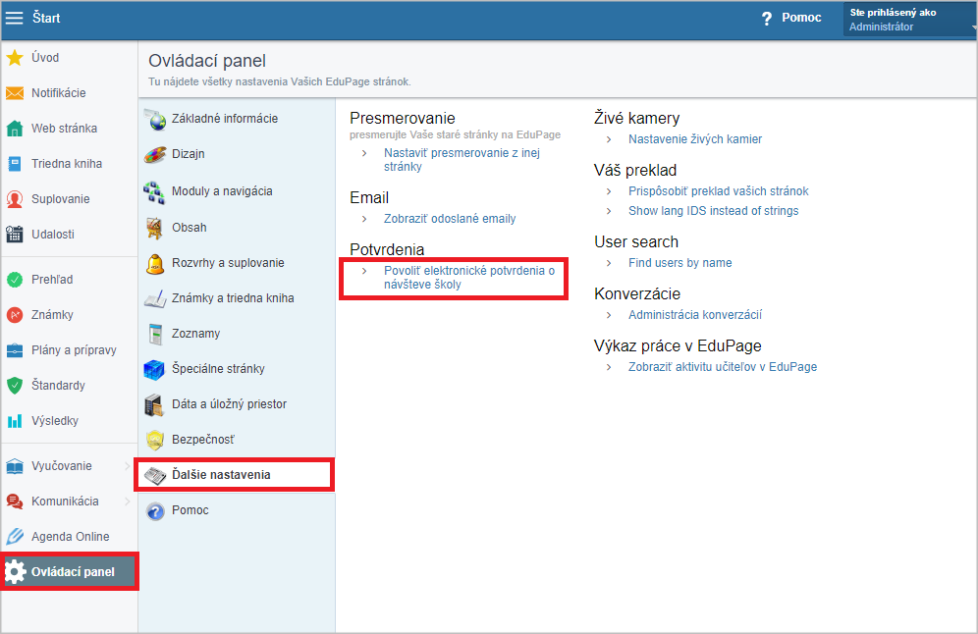The image size is (978, 634).
Task: Click the Rozvrhy a suplovanie bell icon
Action: pos(155,263)
